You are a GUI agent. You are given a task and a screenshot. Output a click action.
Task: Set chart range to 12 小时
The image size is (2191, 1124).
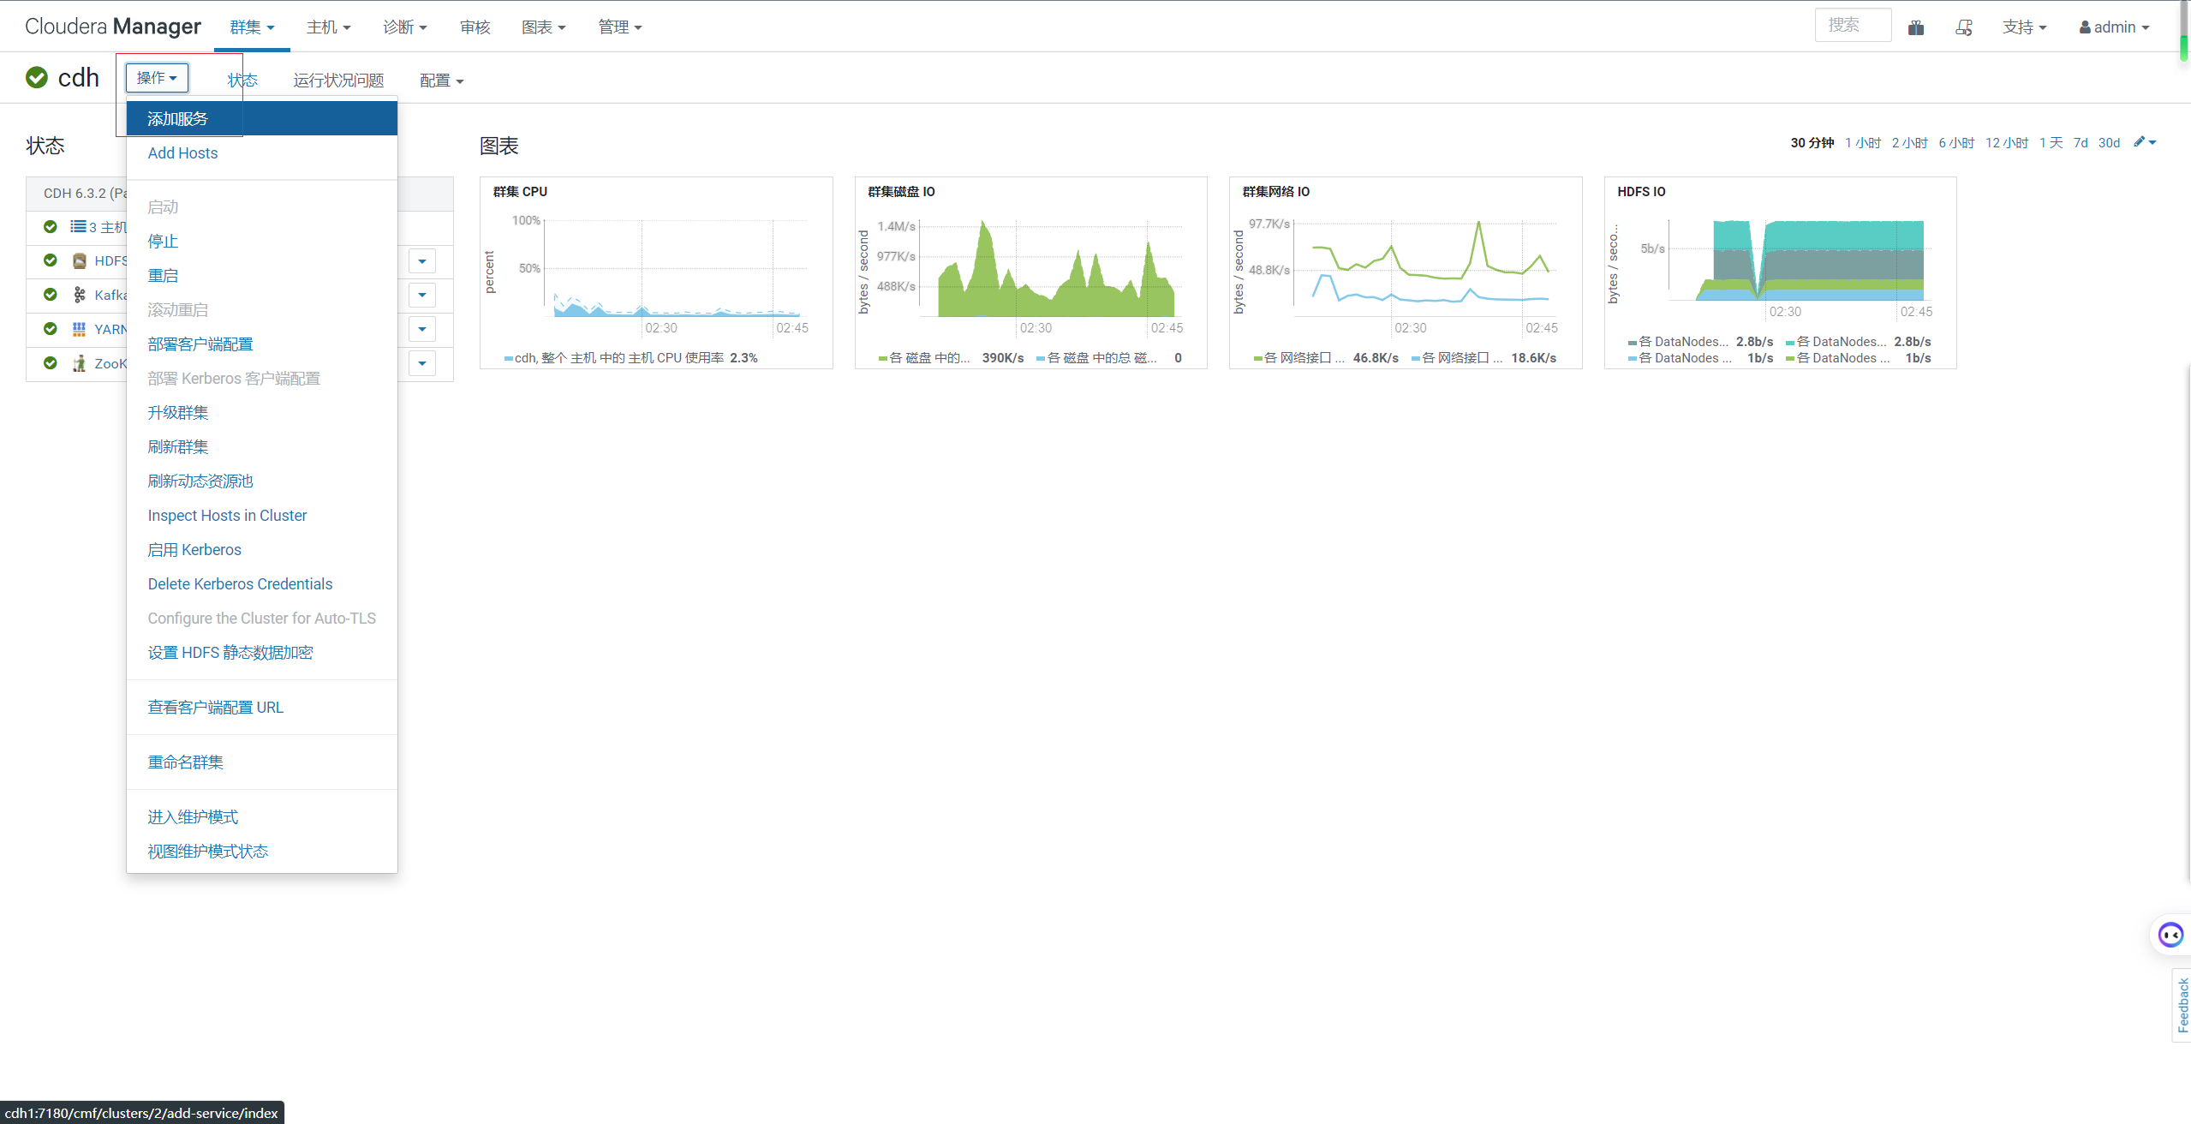(x=2007, y=143)
